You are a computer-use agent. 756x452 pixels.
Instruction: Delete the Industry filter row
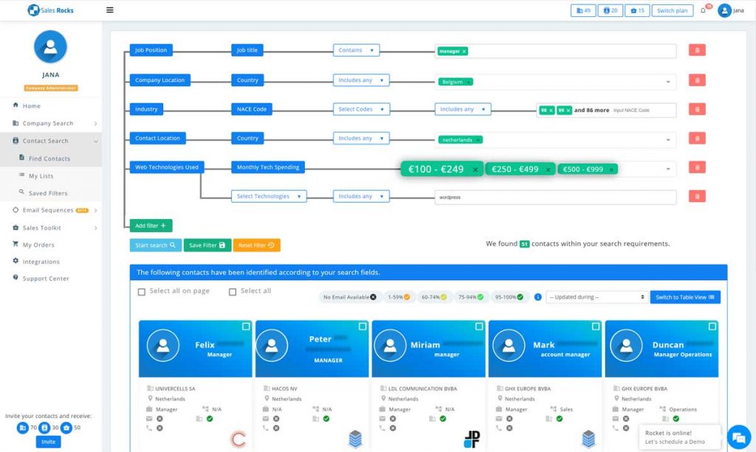coord(697,109)
